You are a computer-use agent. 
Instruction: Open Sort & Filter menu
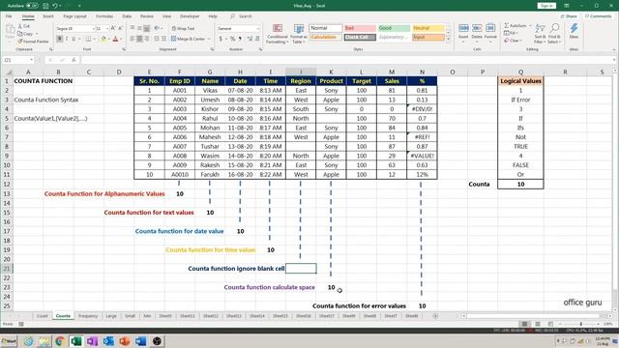(540, 33)
